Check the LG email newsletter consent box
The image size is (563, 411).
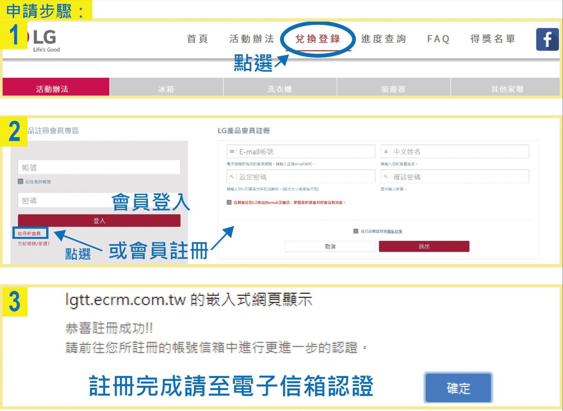[229, 203]
